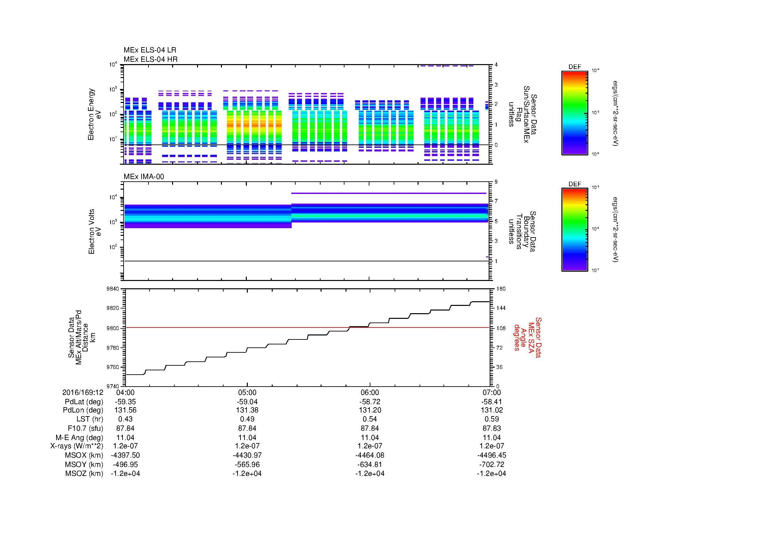Viewport: 777px width, 549px height.
Task: Click the 9740 altitude axis tick
Action: click(113, 386)
